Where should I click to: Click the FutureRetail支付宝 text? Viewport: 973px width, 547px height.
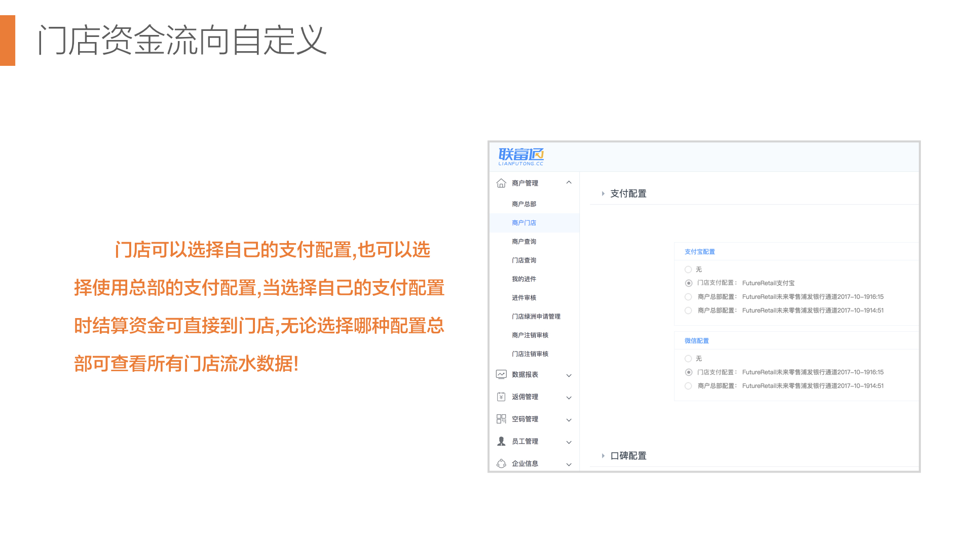(768, 283)
